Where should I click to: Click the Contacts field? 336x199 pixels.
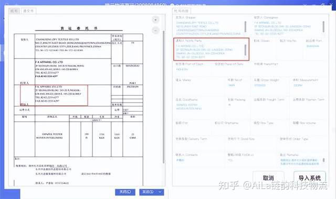click(x=199, y=160)
